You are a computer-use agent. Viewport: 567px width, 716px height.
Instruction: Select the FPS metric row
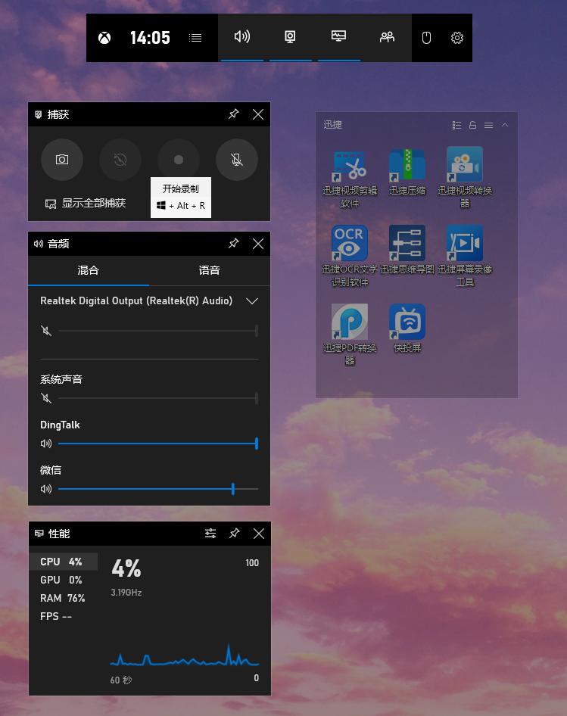64,616
